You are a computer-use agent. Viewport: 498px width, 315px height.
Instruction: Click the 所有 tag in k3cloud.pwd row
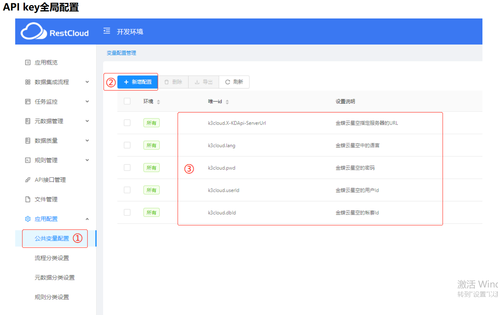click(x=151, y=168)
